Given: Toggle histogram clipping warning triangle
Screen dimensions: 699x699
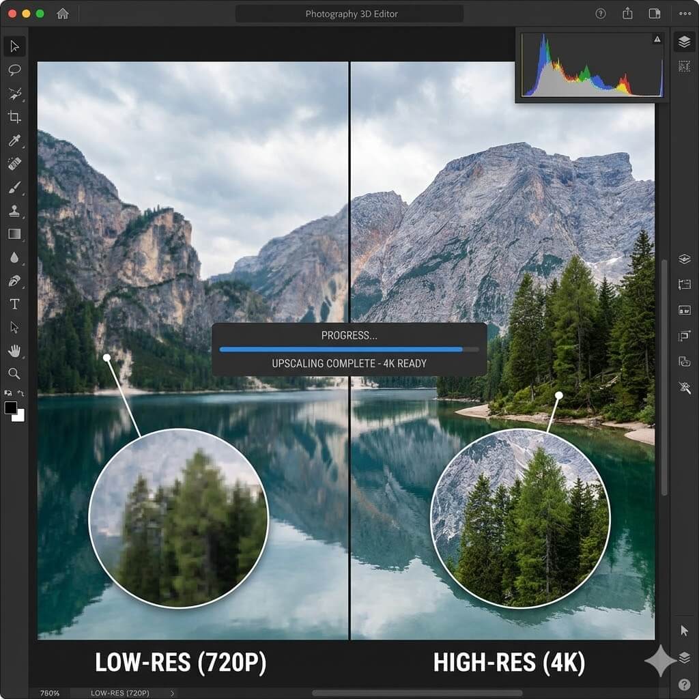Looking at the screenshot, I should click(x=657, y=40).
